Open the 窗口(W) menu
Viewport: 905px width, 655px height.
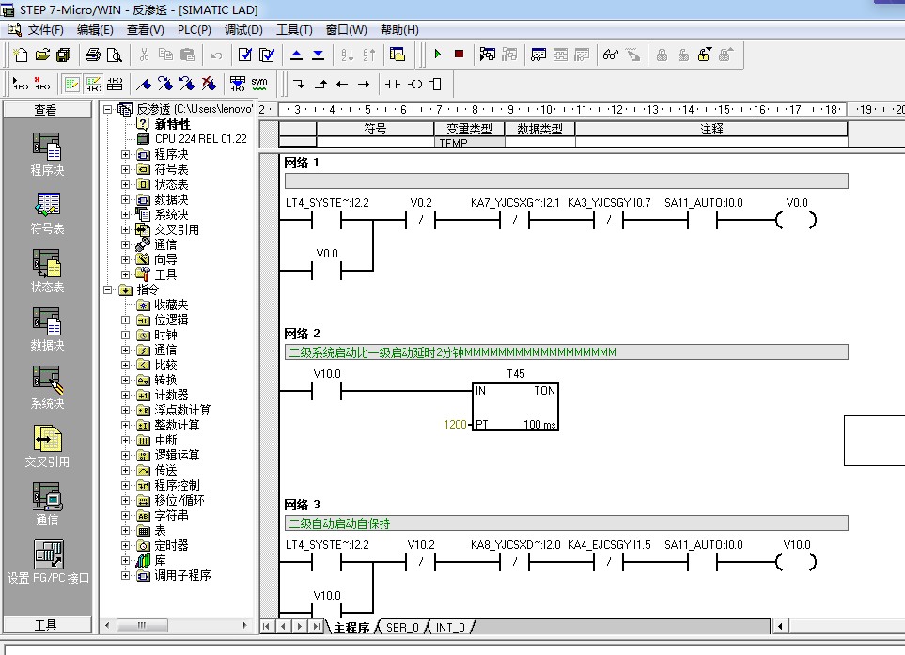pos(346,30)
